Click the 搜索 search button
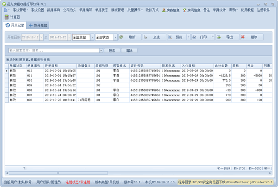Screen dimensions: 278x187 tap(111, 51)
